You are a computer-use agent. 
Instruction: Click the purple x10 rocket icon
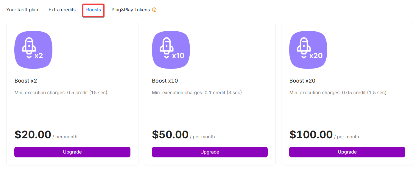click(x=171, y=50)
